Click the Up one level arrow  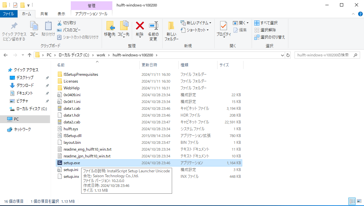point(30,55)
